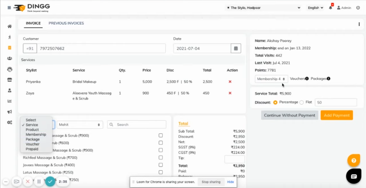Open the Mohit stylist dropdown
Viewport: 366px width, 188px height.
[80, 125]
